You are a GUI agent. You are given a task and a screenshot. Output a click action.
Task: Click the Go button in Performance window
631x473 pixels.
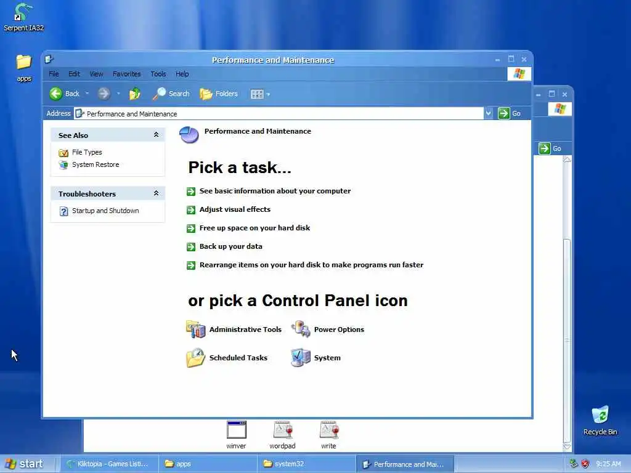pyautogui.click(x=509, y=113)
